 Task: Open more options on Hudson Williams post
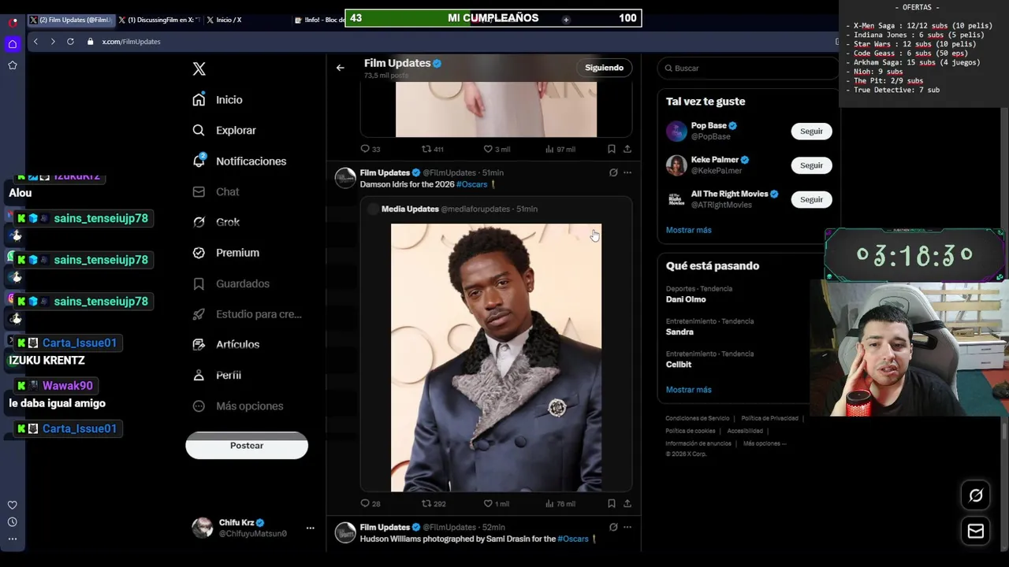click(x=627, y=527)
